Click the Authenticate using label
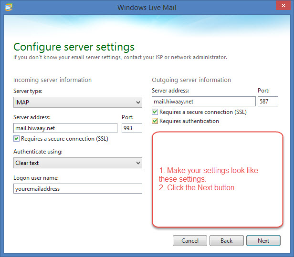Image resolution: width=294 pixels, height=257 pixels. click(38, 152)
